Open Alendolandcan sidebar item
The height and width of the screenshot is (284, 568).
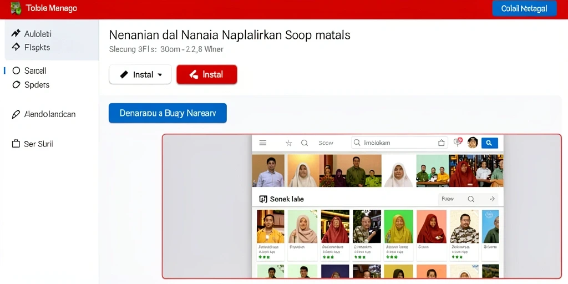pyautogui.click(x=49, y=114)
